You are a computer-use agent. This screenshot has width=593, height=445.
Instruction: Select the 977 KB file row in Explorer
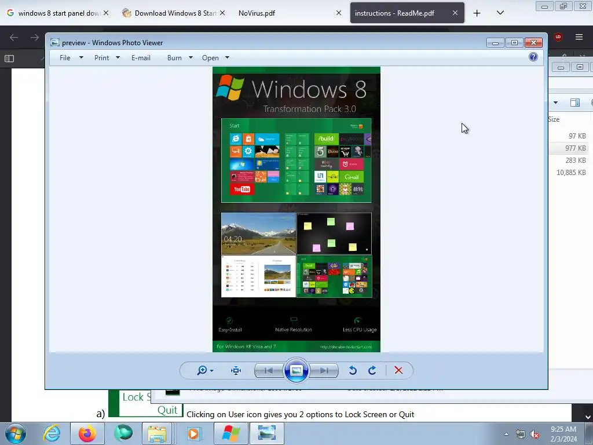(x=569, y=148)
